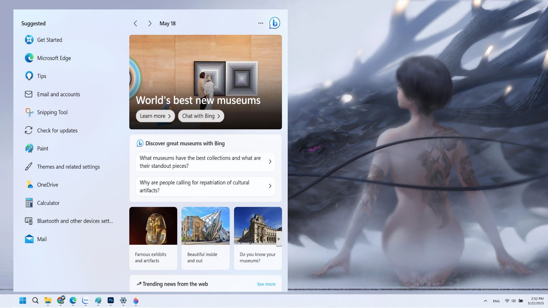This screenshot has height=308, width=548.
Task: Click Learn more button on museums banner
Action: coord(155,116)
